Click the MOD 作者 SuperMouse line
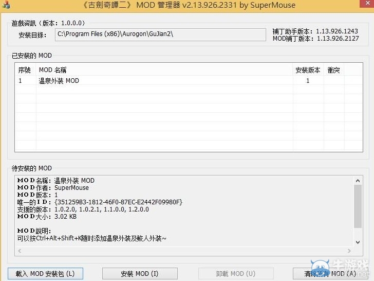 (53, 188)
